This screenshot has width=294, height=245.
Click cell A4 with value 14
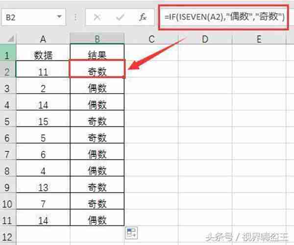pyautogui.click(x=43, y=102)
